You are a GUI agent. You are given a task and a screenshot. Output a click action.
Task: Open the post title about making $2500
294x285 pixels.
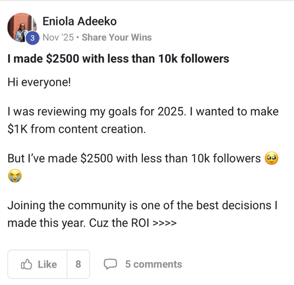coord(118,59)
